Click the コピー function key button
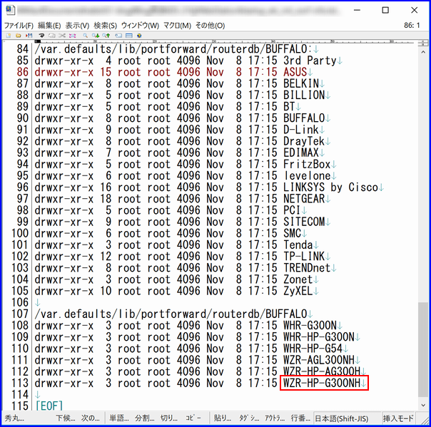 [x=193, y=418]
